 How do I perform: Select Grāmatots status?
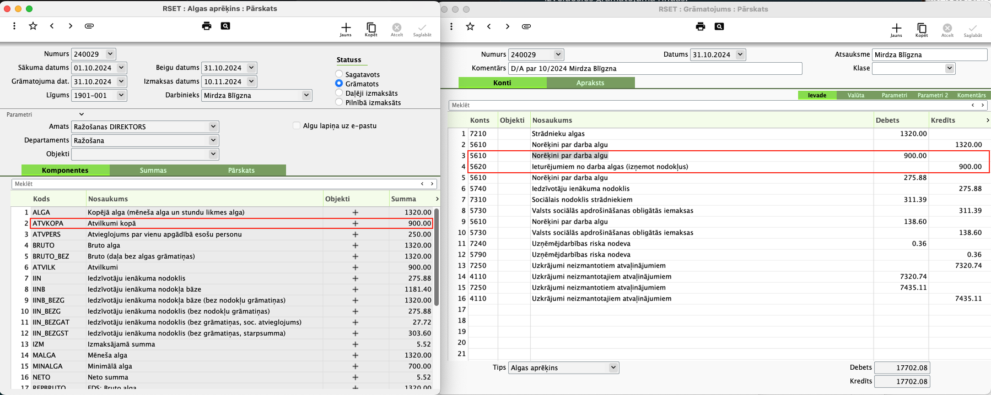(x=339, y=84)
